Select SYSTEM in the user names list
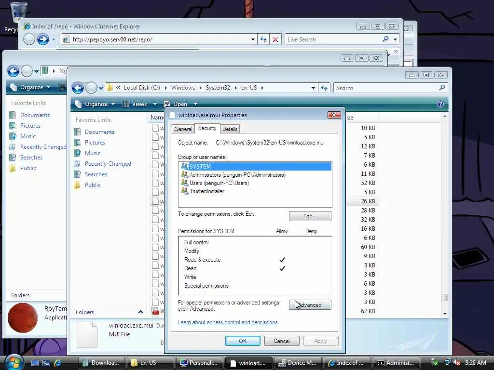 tap(255, 166)
